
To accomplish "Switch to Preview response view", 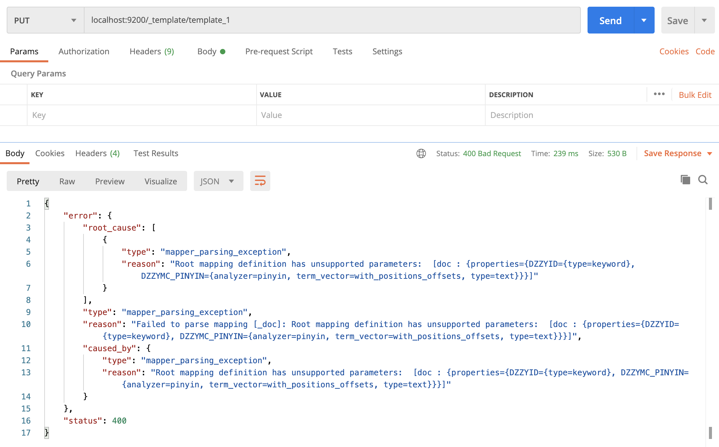I will coord(110,181).
